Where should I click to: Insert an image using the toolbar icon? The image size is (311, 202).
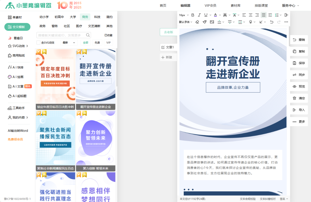point(212,22)
